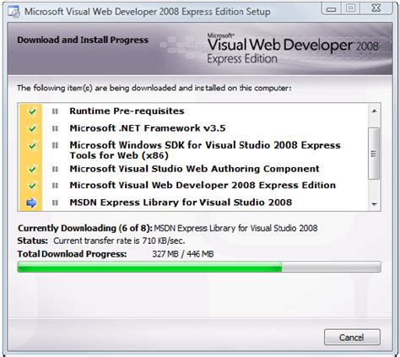Viewport: 400px width, 357px height.
Task: Select Microsoft Visual Studio Web Authoring Component text
Action: [x=194, y=169]
